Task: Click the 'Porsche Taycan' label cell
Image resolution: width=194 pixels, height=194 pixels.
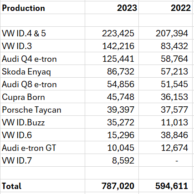Action: pyautogui.click(x=42, y=109)
